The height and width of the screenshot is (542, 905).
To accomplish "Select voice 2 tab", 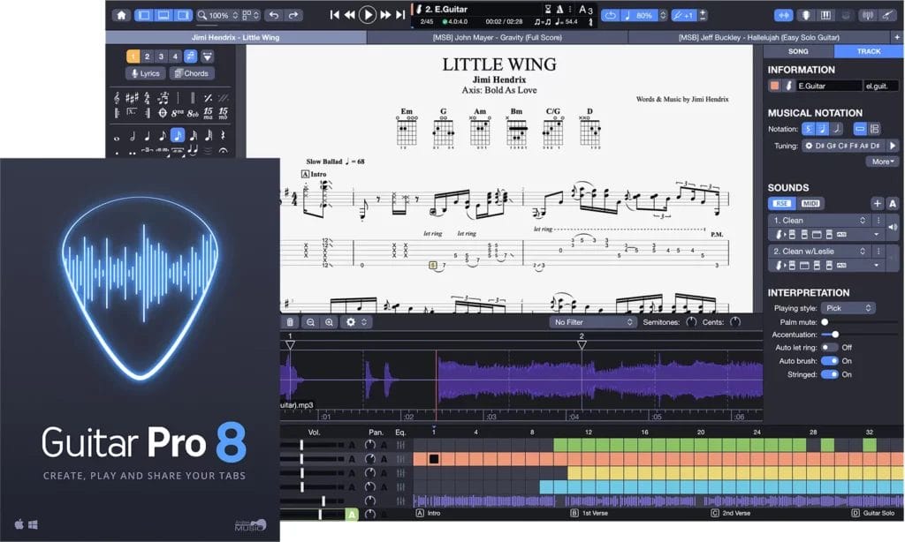I will click(x=148, y=56).
